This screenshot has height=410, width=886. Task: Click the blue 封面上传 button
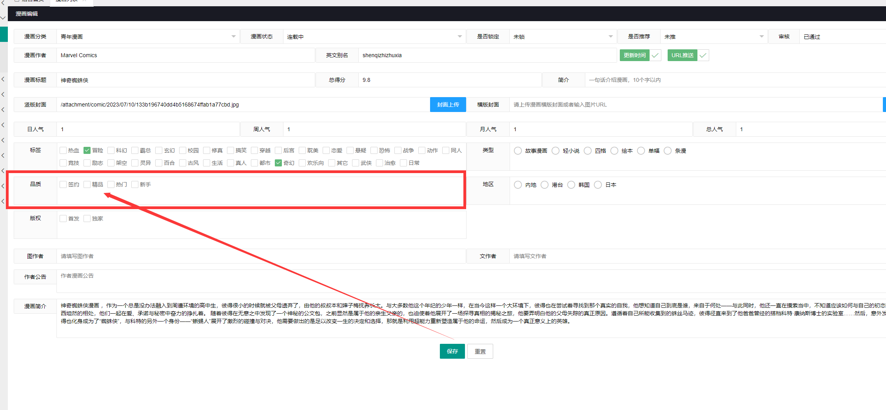point(448,105)
